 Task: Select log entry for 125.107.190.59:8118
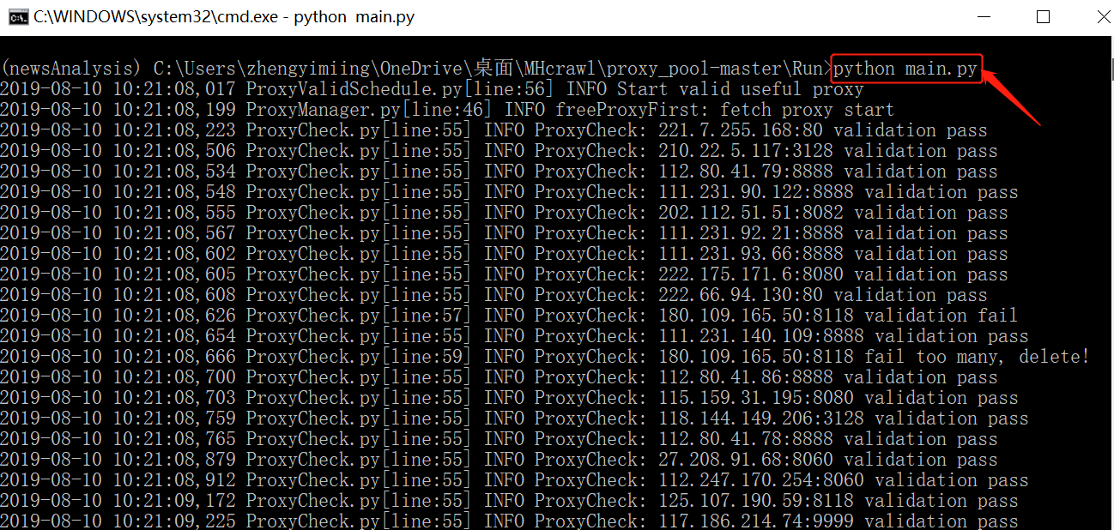pos(509,501)
